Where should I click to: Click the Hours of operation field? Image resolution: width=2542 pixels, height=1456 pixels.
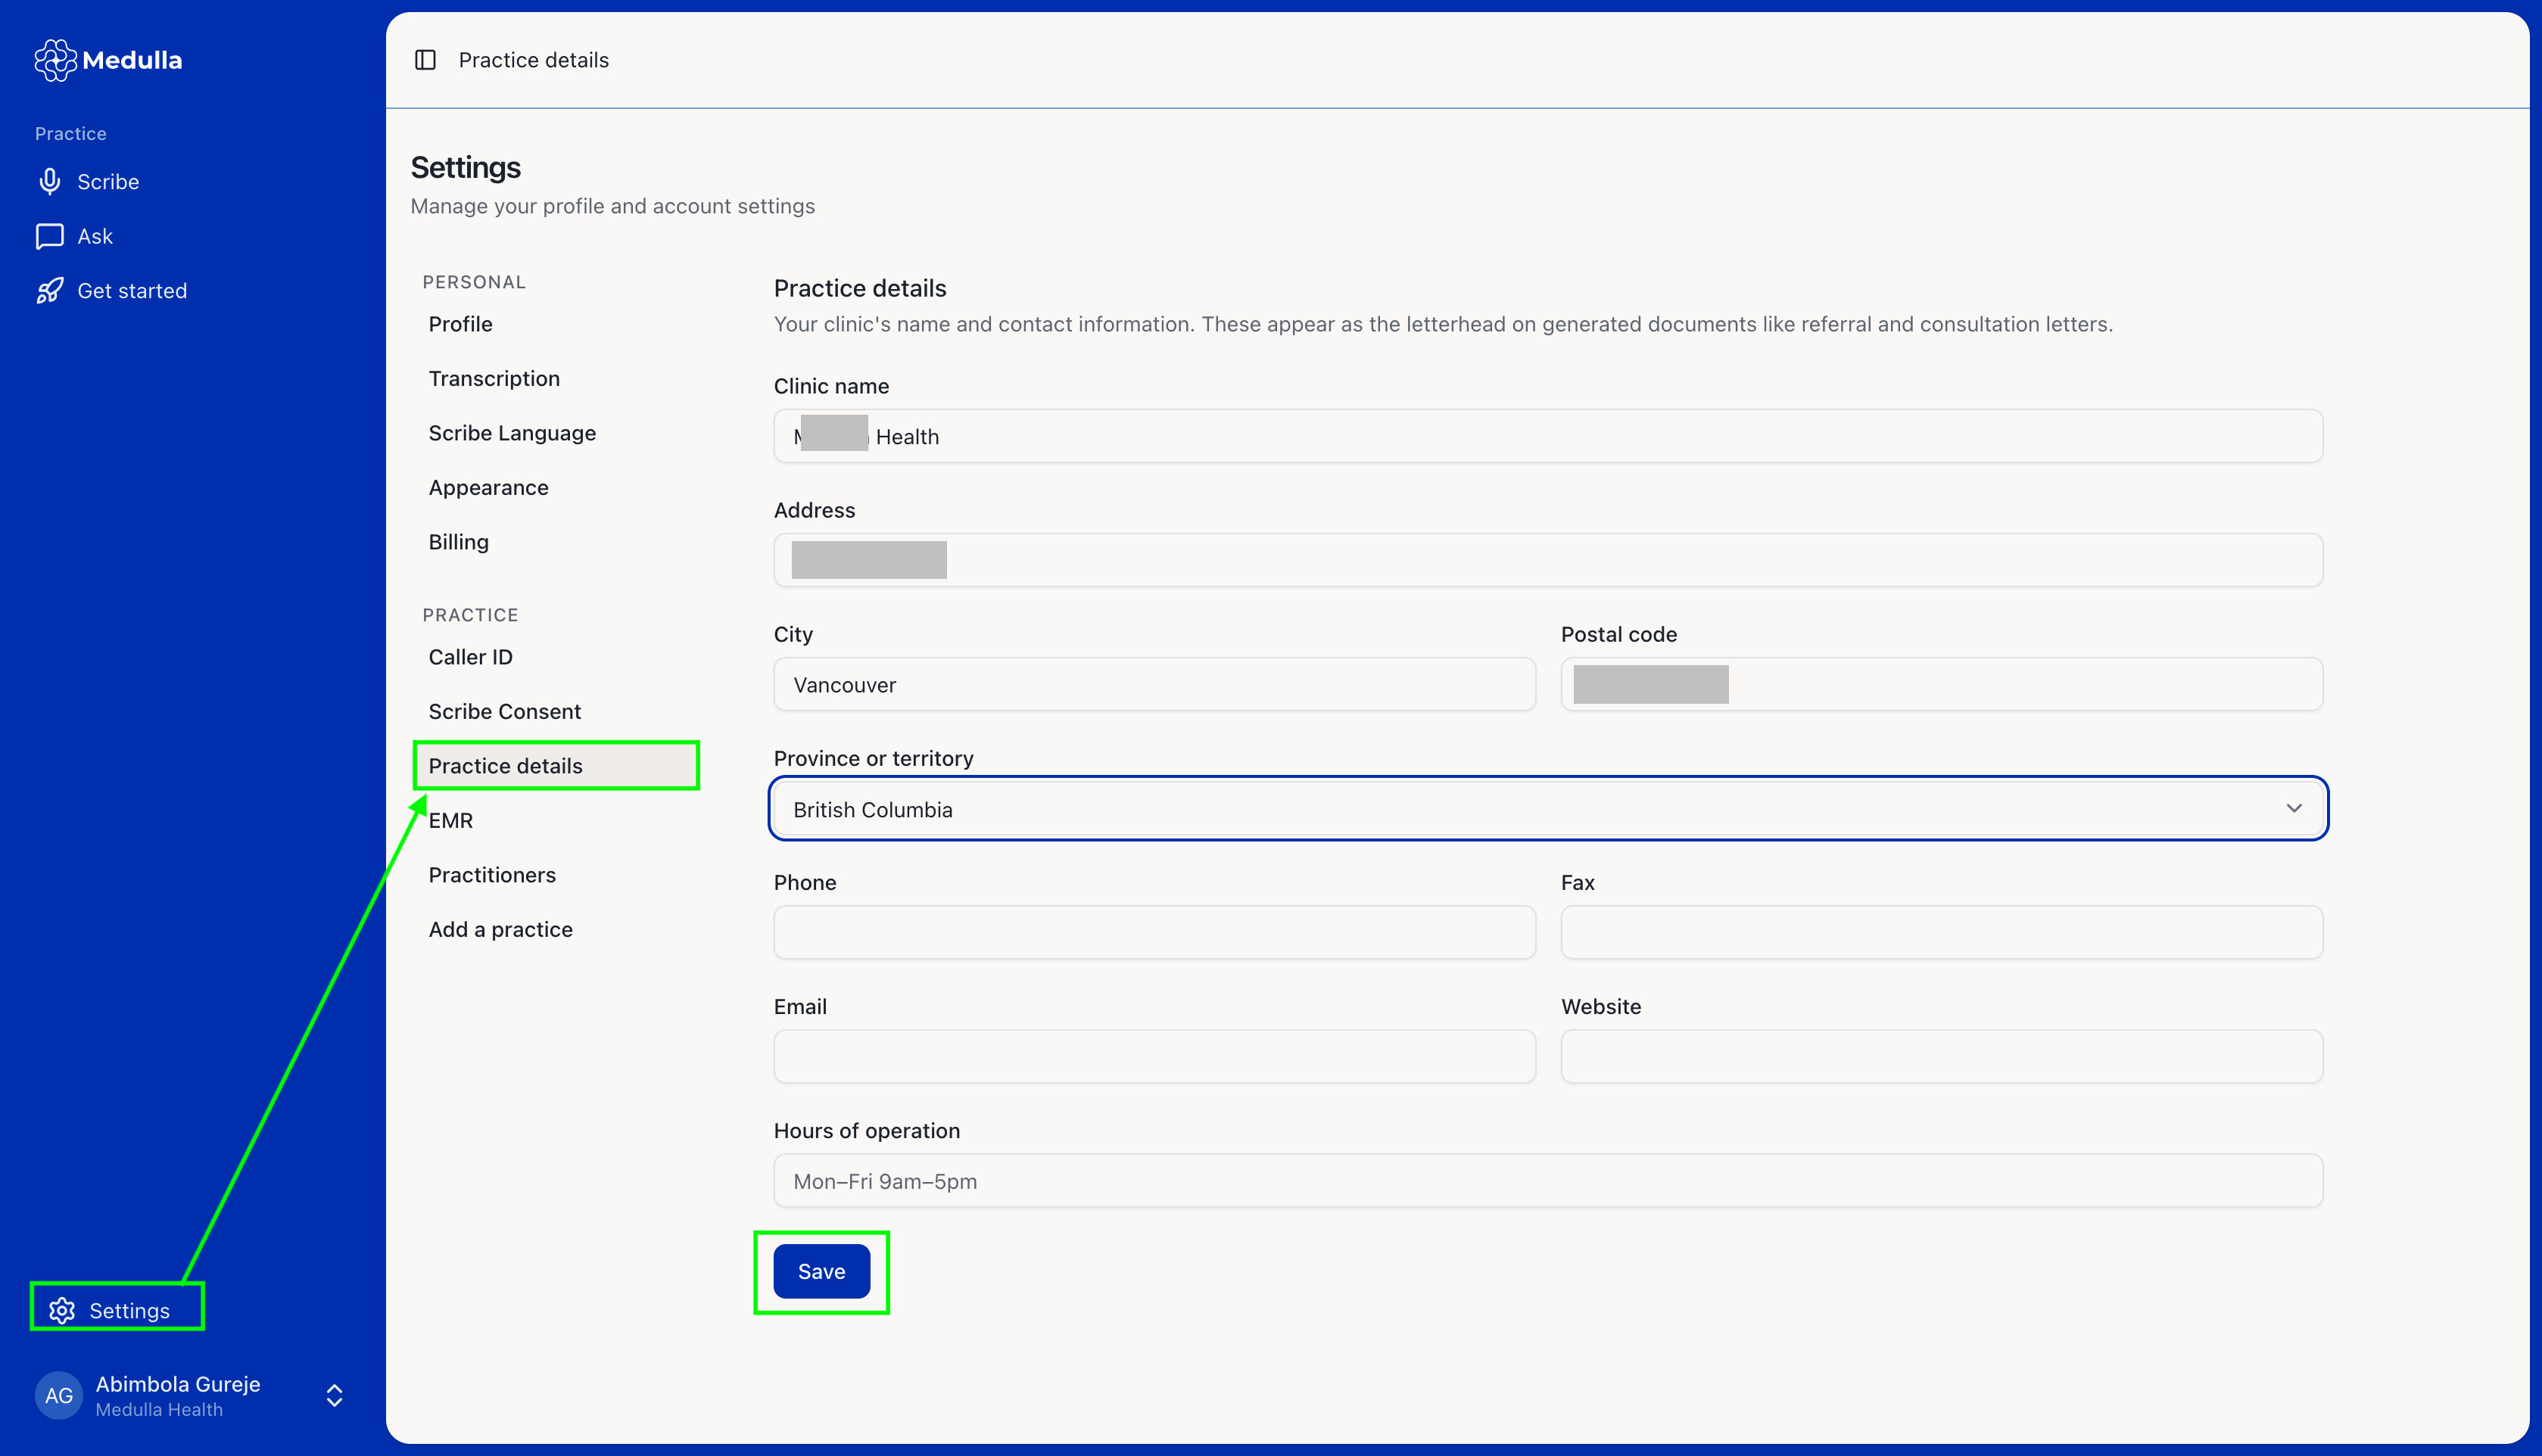[x=1548, y=1180]
